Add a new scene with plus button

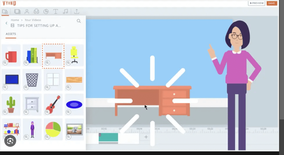pyautogui.click(x=146, y=137)
